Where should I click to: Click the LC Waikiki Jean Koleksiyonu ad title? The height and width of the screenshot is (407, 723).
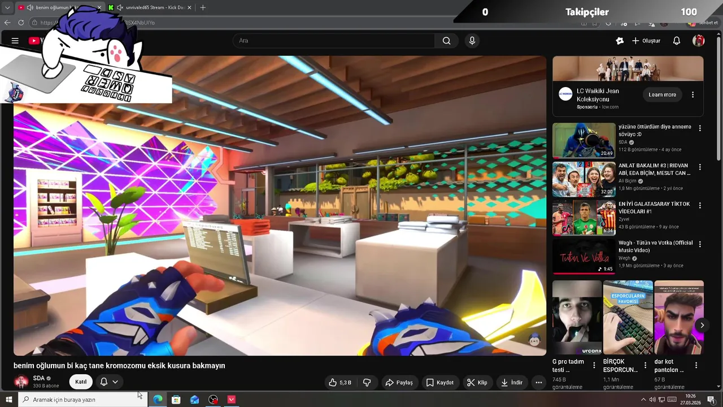pyautogui.click(x=598, y=95)
